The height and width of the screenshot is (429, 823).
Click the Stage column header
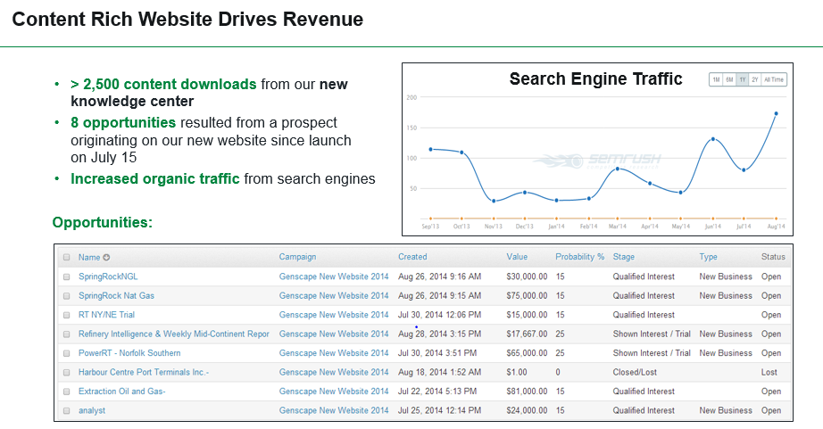[623, 257]
